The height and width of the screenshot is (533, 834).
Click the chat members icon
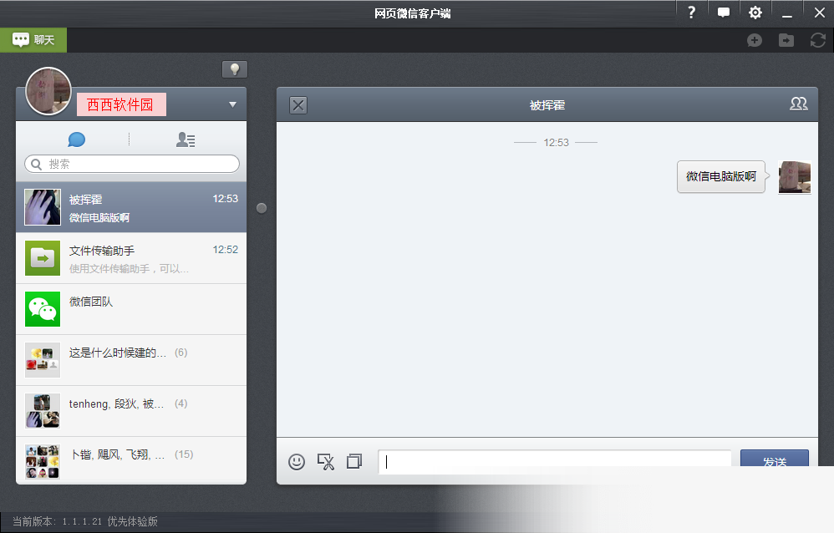(x=798, y=104)
